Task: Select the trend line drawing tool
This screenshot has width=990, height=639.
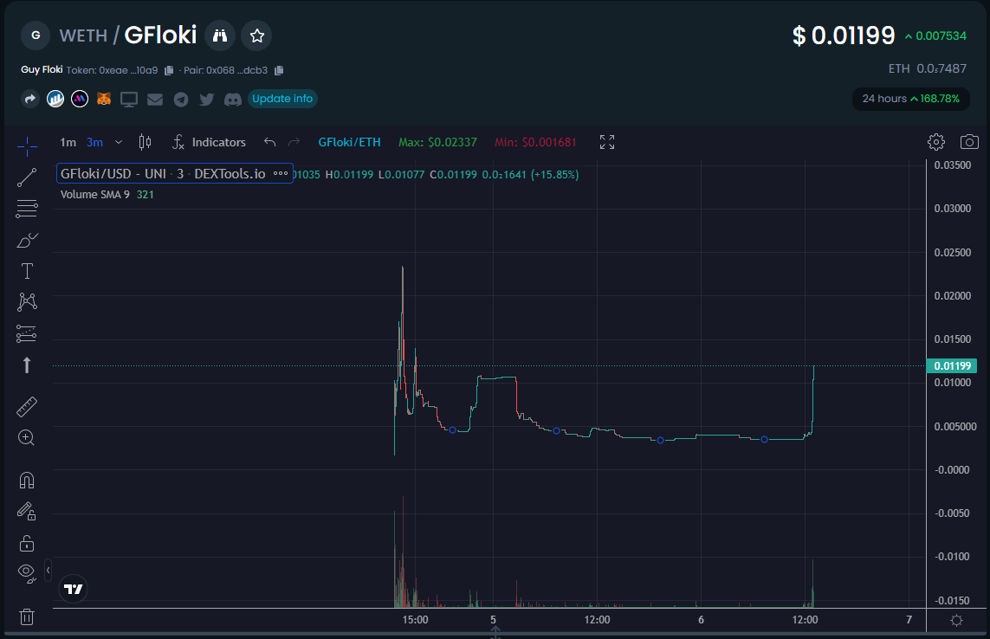Action: [x=27, y=177]
